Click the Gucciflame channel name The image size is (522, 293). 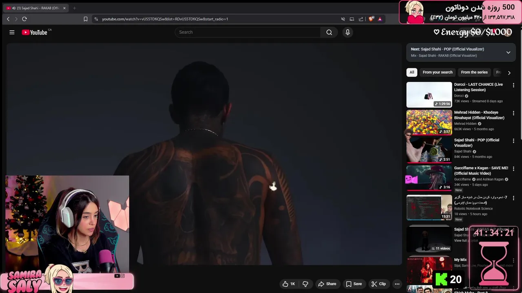tap(462, 179)
